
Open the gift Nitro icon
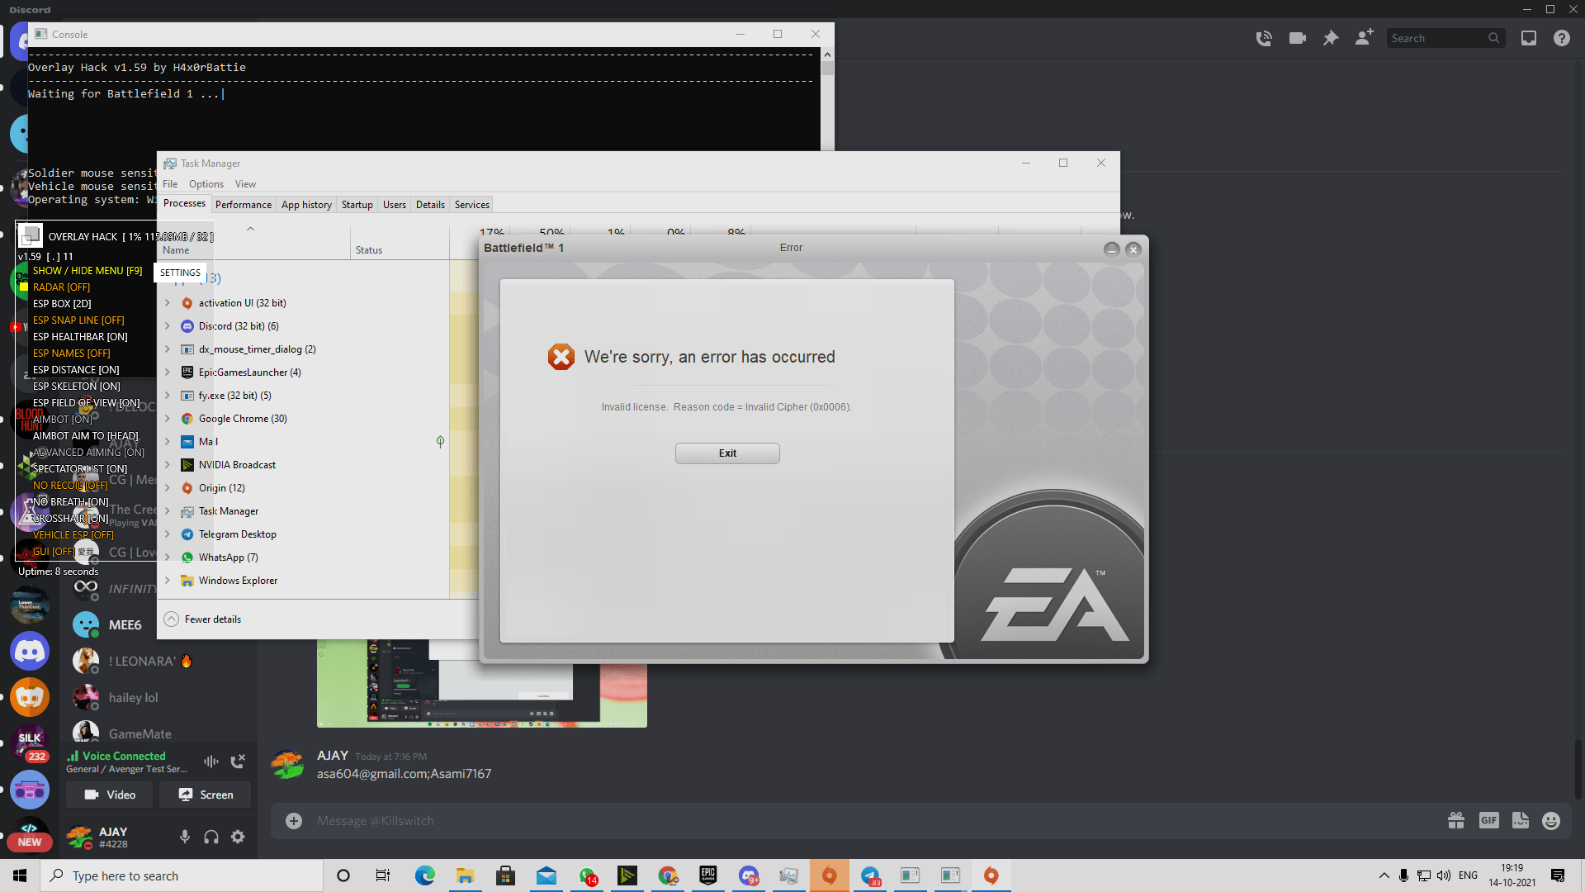1456,820
